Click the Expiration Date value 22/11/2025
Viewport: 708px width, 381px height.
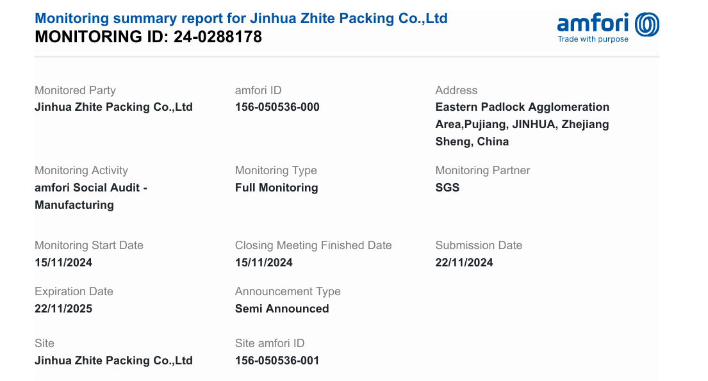[63, 309]
